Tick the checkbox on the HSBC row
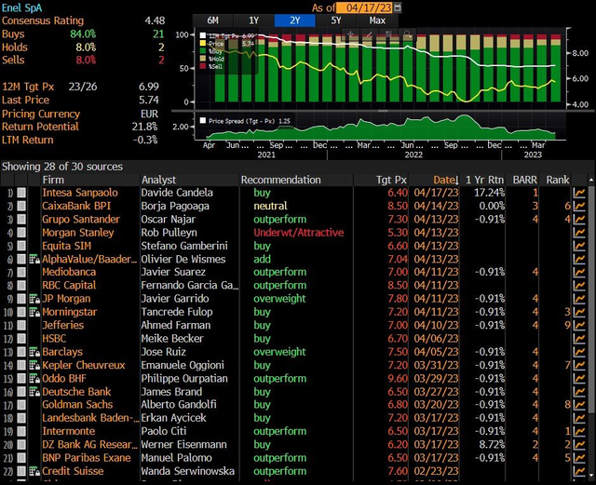This screenshot has height=485, width=596. pyautogui.click(x=21, y=339)
